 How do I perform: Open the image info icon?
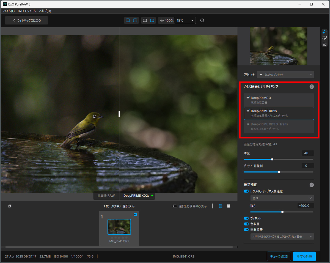tap(202, 20)
